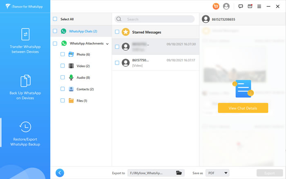This screenshot has height=179, width=286.
Task: Click the Video film strip icon
Action: point(71,66)
